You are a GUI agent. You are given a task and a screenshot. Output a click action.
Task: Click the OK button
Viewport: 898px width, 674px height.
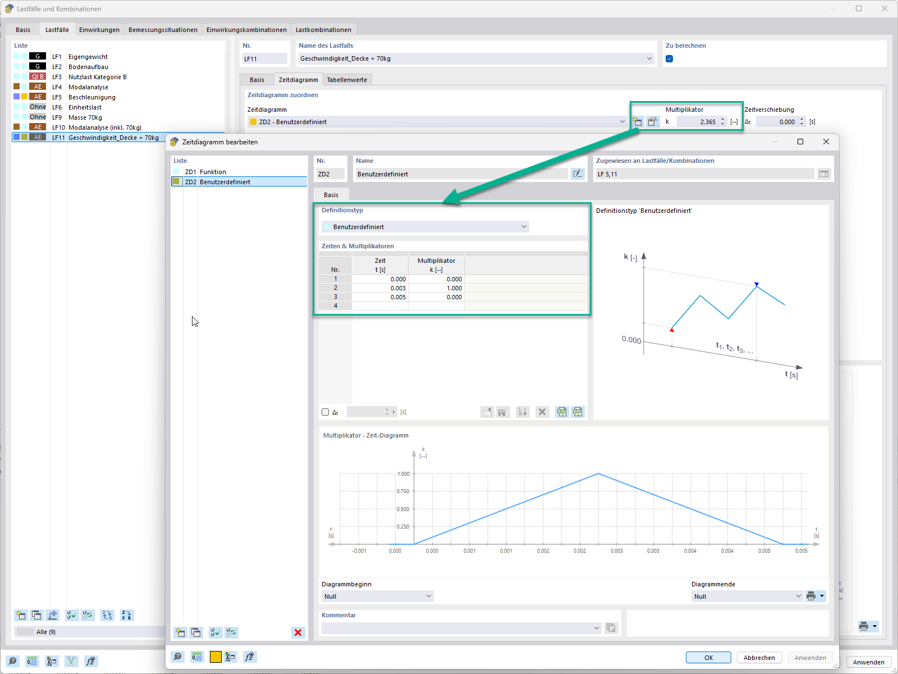tap(708, 658)
